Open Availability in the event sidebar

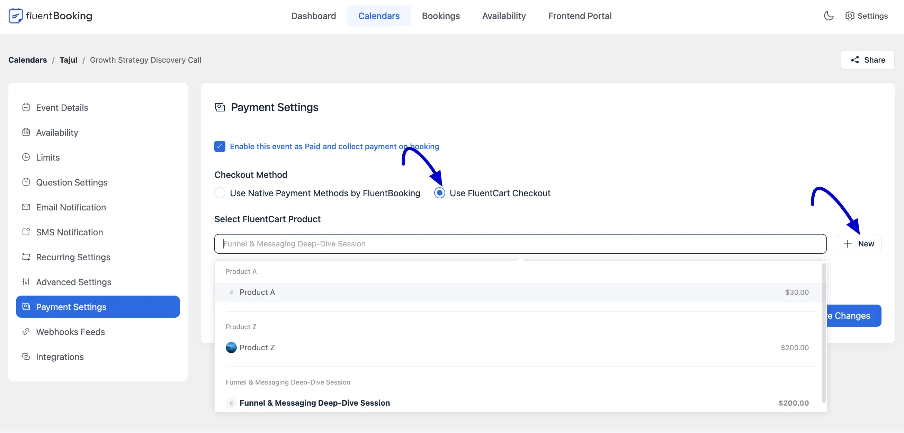98,132
